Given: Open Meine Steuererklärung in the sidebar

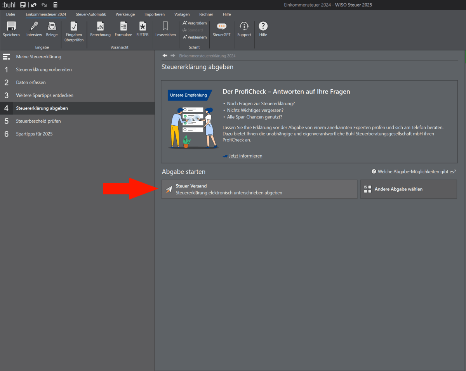Looking at the screenshot, I should (x=77, y=57).
